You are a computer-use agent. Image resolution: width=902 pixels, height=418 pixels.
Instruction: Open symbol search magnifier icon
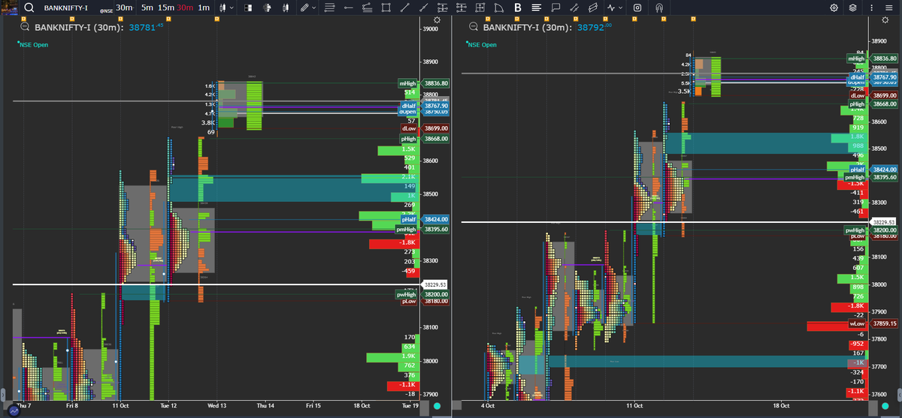[29, 8]
